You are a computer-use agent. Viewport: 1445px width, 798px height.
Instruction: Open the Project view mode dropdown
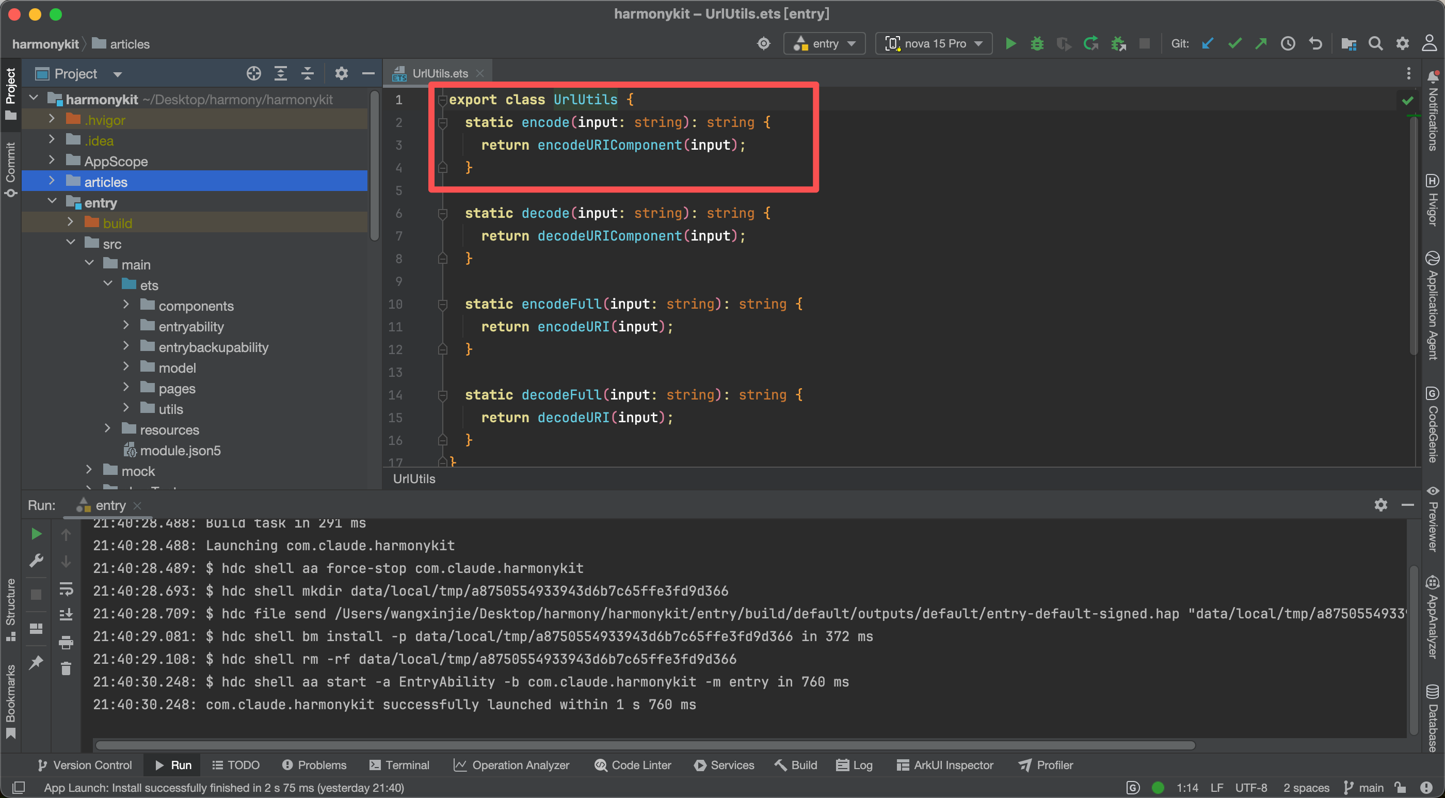click(78, 73)
